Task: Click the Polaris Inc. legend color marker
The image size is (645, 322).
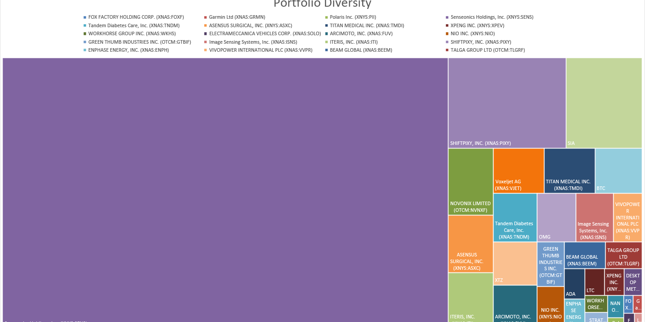Action: point(326,17)
